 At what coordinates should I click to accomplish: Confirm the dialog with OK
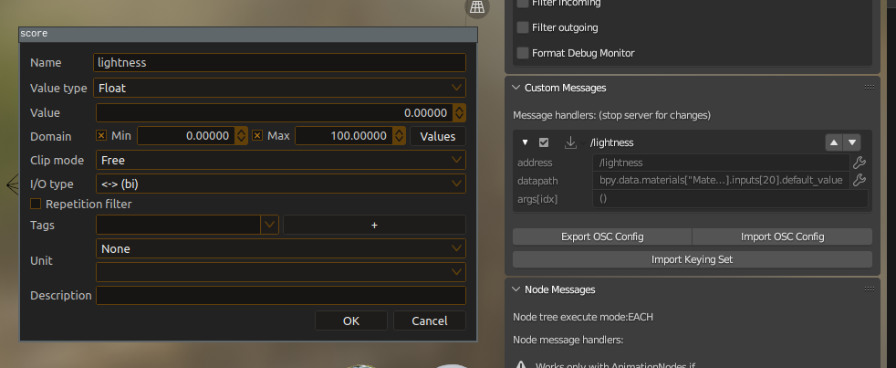[x=351, y=321]
